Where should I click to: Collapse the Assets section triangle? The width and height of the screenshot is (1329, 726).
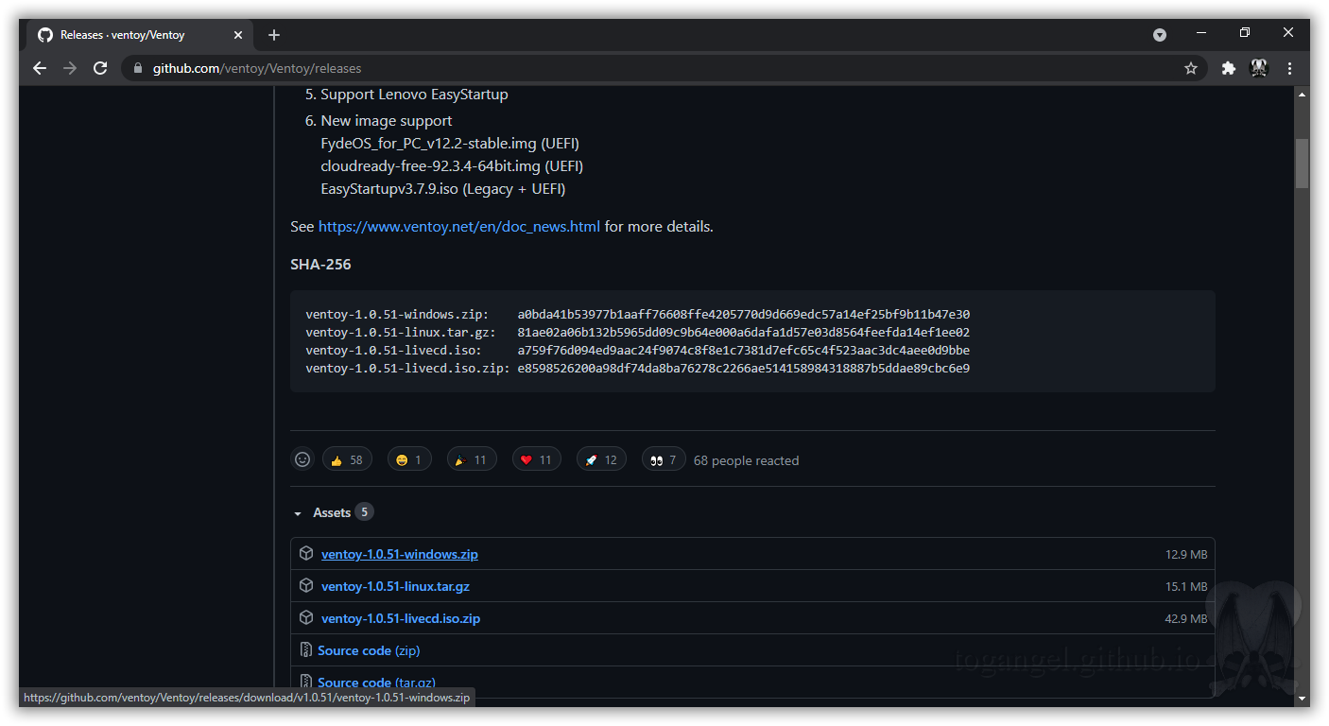click(298, 513)
